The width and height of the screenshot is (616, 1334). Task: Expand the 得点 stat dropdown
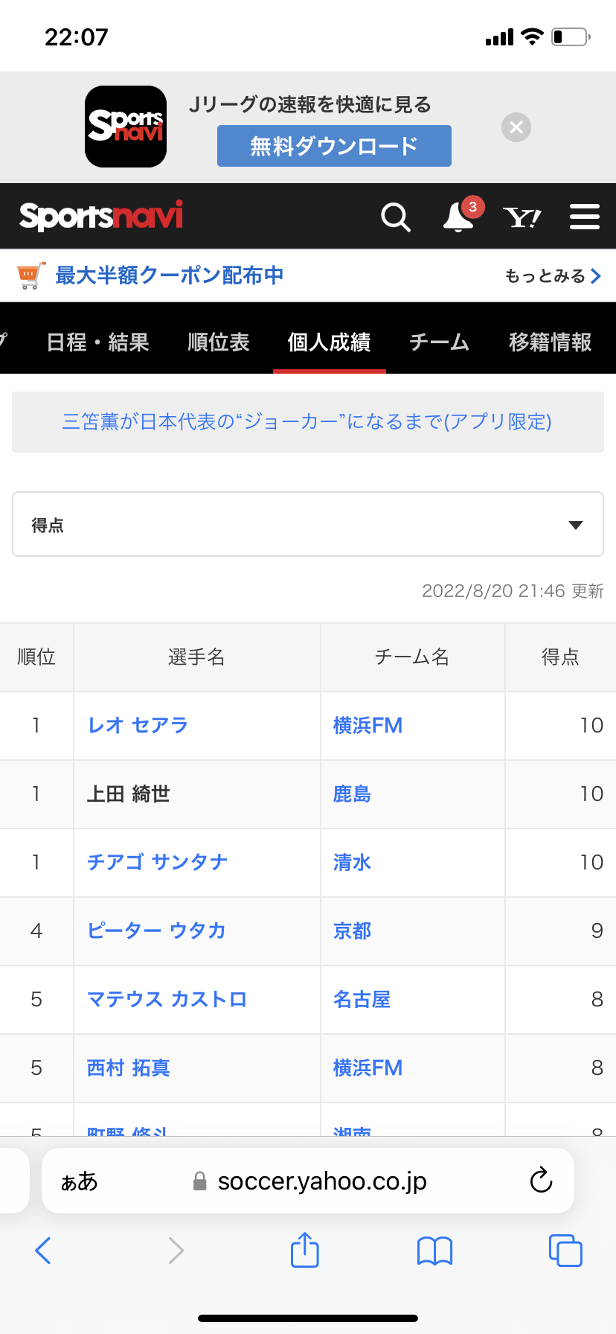tap(308, 525)
